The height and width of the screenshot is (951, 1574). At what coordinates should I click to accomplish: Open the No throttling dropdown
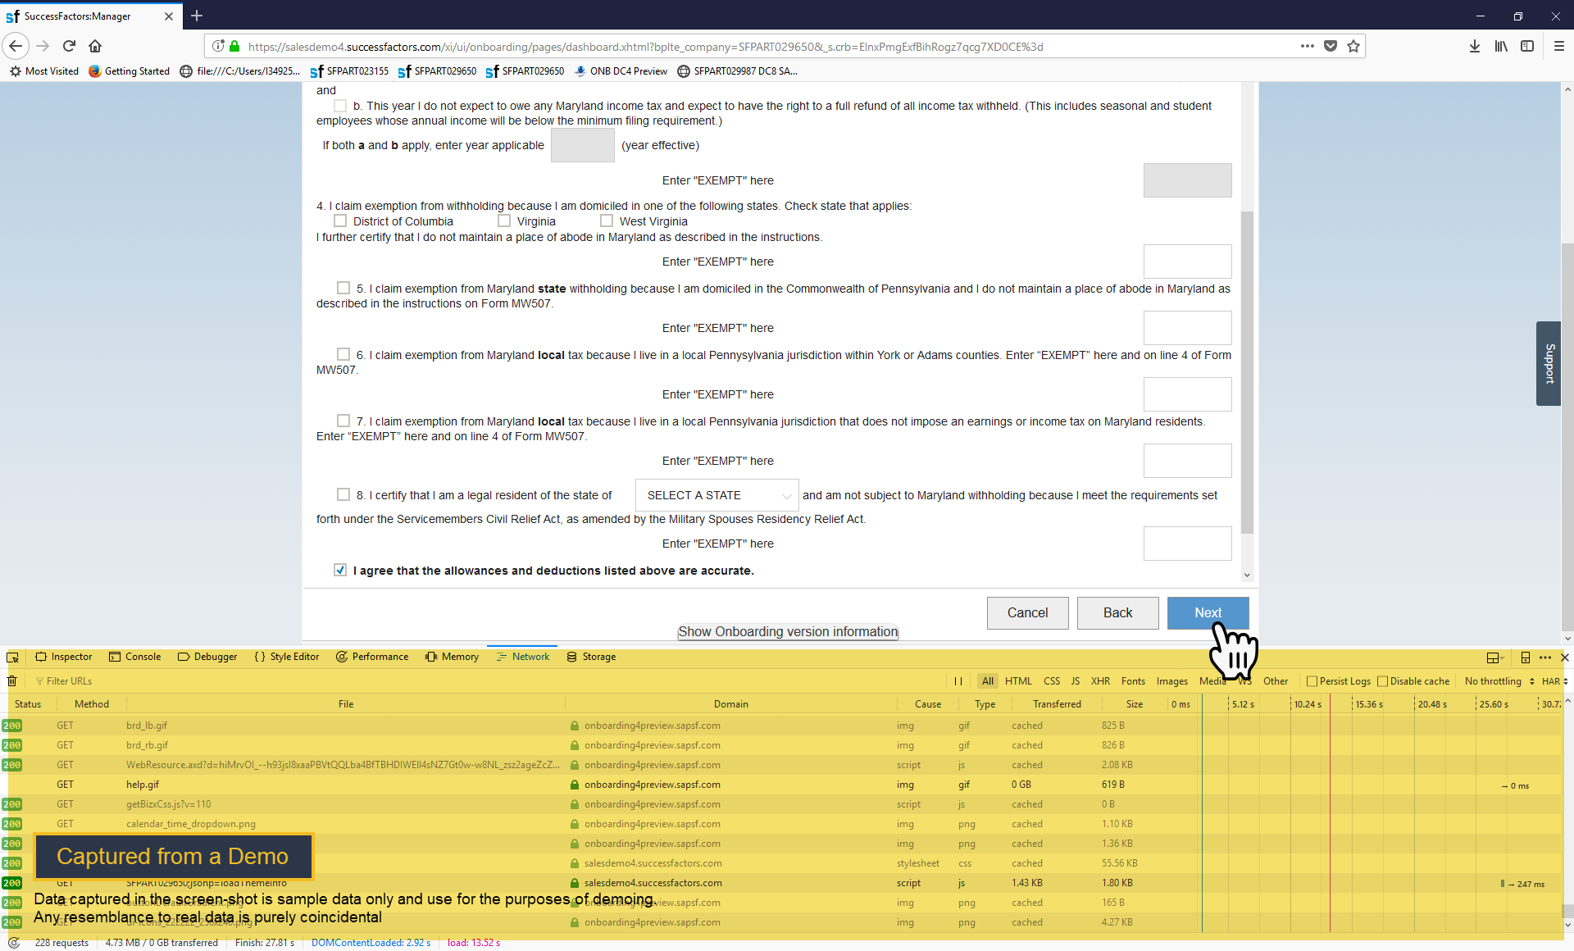click(x=1499, y=680)
